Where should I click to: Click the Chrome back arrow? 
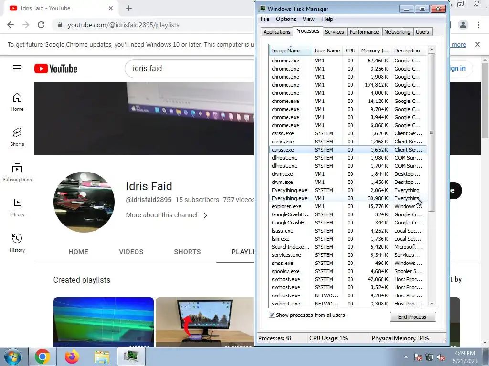(11, 25)
